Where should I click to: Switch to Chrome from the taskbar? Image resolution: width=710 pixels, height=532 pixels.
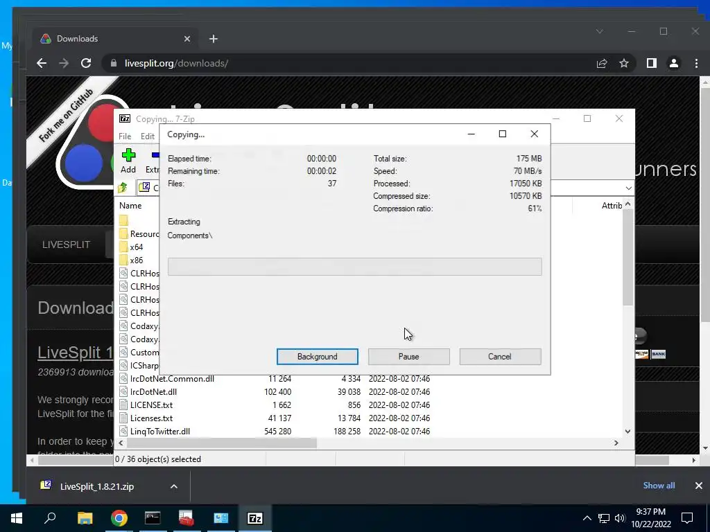point(119,518)
